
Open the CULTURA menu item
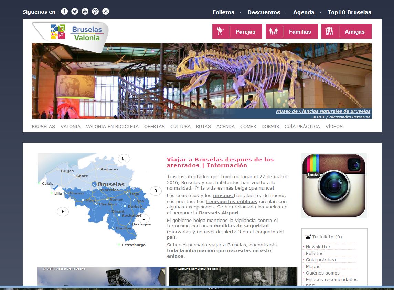pos(180,126)
